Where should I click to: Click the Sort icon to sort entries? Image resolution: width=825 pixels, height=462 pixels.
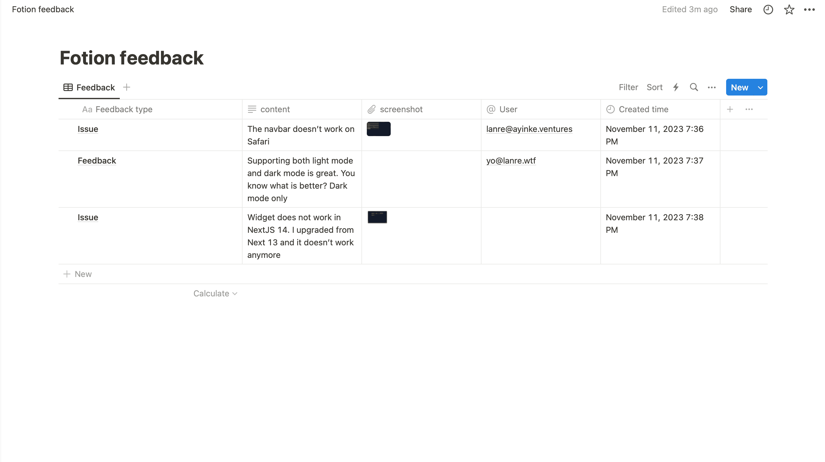(x=655, y=87)
